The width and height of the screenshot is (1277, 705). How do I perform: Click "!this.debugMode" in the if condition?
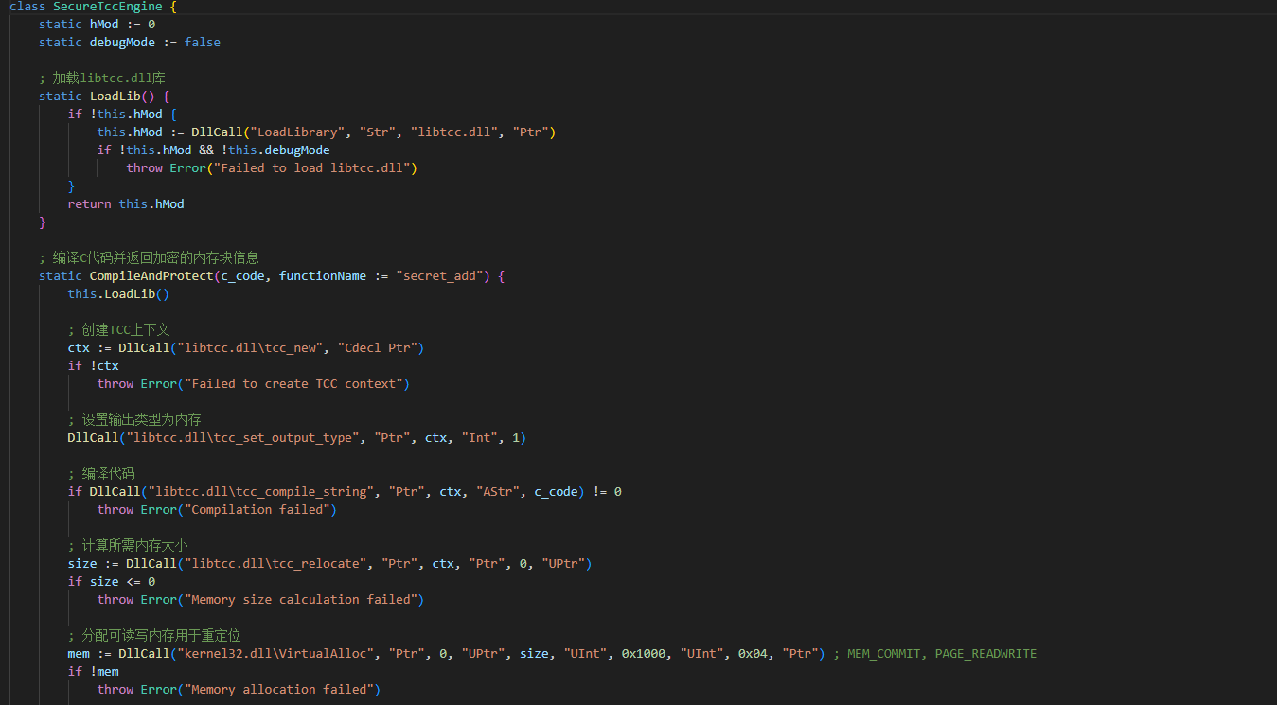point(275,150)
